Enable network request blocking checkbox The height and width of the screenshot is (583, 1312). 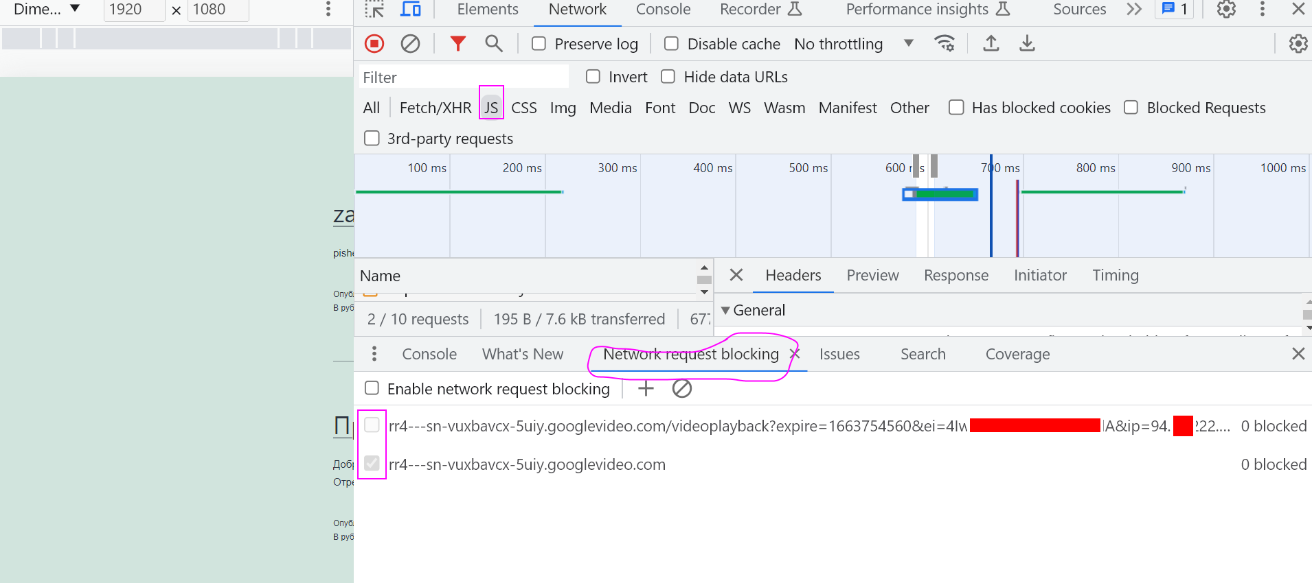[x=372, y=388]
